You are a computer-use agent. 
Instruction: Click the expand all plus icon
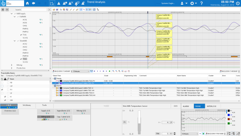point(3,9)
